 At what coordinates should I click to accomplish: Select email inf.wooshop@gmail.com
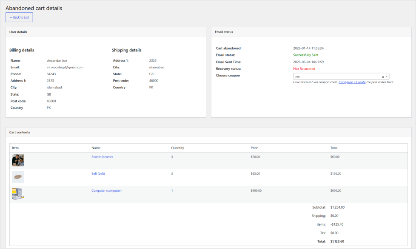[65, 67]
